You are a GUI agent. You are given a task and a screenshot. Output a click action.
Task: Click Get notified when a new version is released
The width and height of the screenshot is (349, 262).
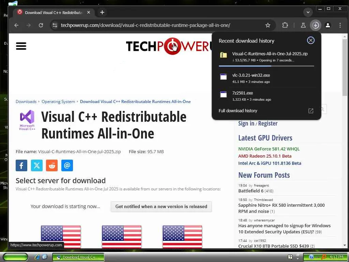[x=161, y=206]
